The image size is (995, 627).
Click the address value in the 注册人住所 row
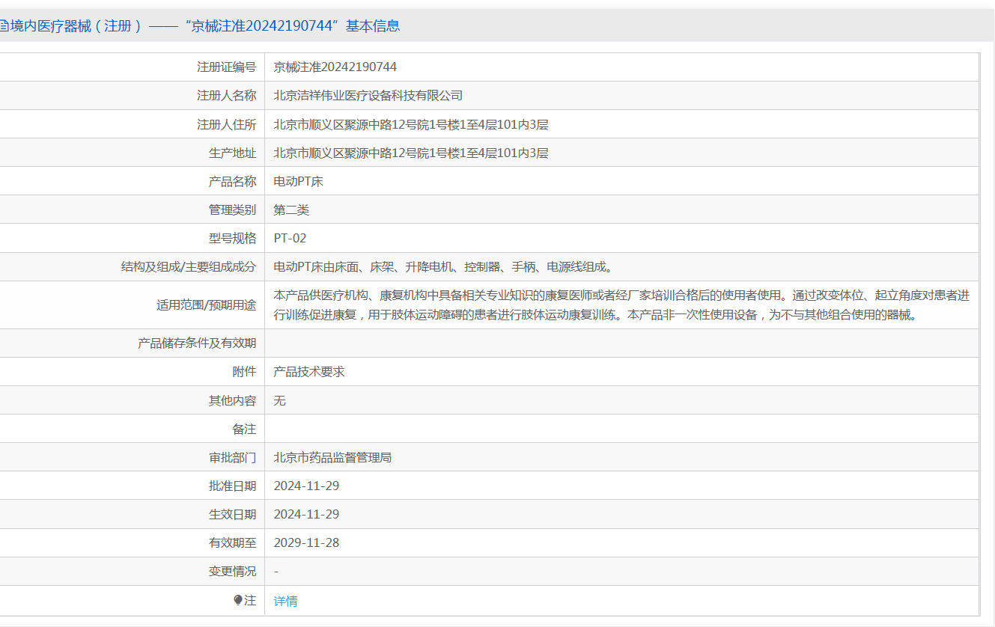(x=411, y=124)
